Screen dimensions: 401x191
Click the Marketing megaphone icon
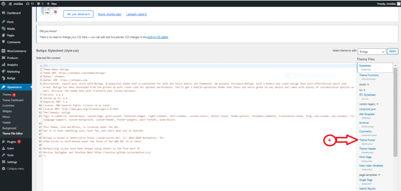(4, 71)
